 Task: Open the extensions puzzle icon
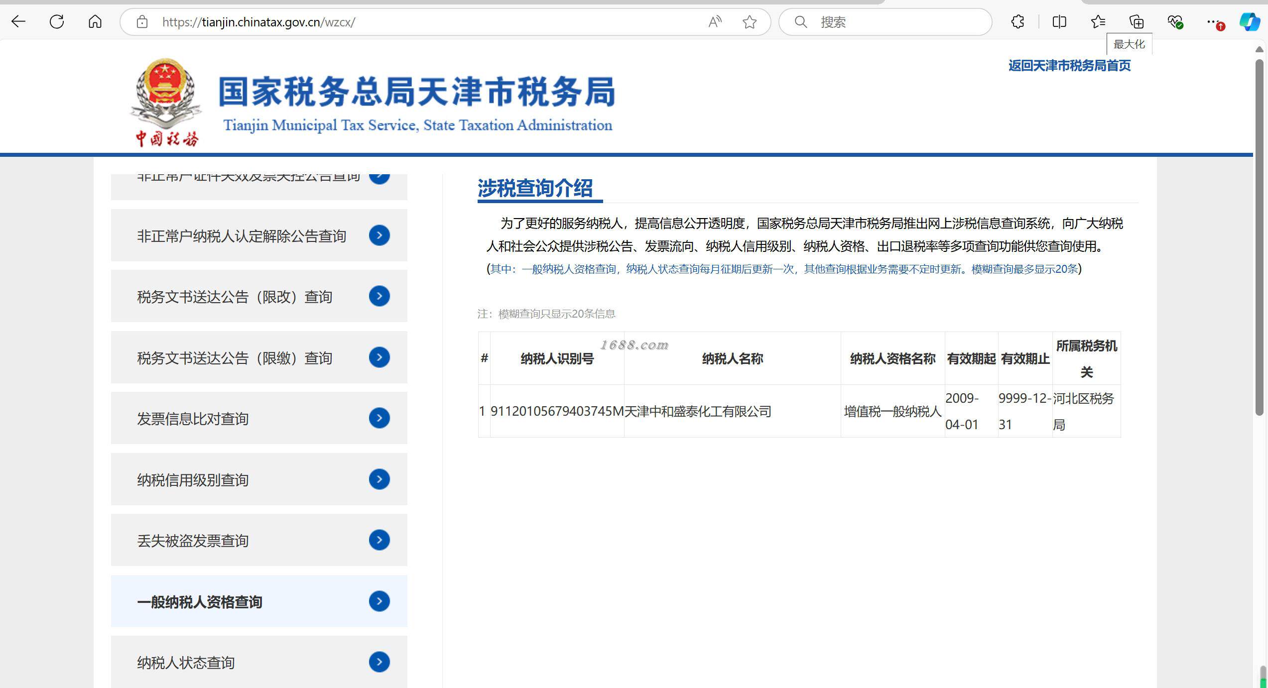pyautogui.click(x=1017, y=21)
